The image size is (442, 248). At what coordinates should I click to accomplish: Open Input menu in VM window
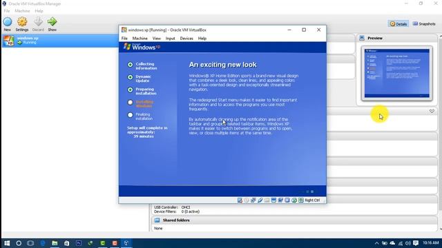click(171, 39)
